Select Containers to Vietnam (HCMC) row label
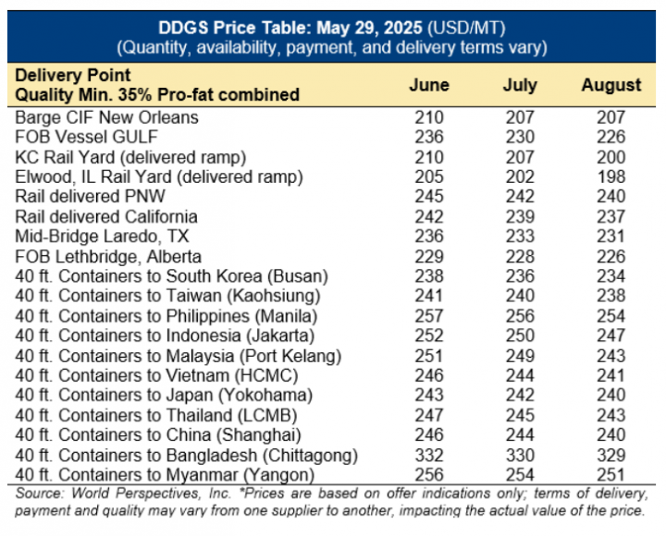This screenshot has height=536, width=666. point(156,375)
